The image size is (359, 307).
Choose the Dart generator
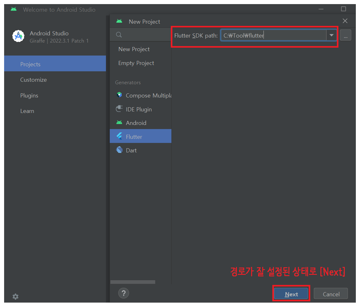140,150
